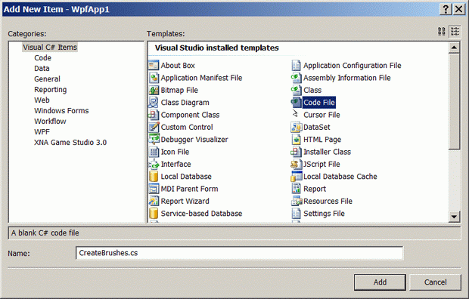Screen dimensions: 469x299
Task: Select the Windows Forms category
Action: point(61,110)
